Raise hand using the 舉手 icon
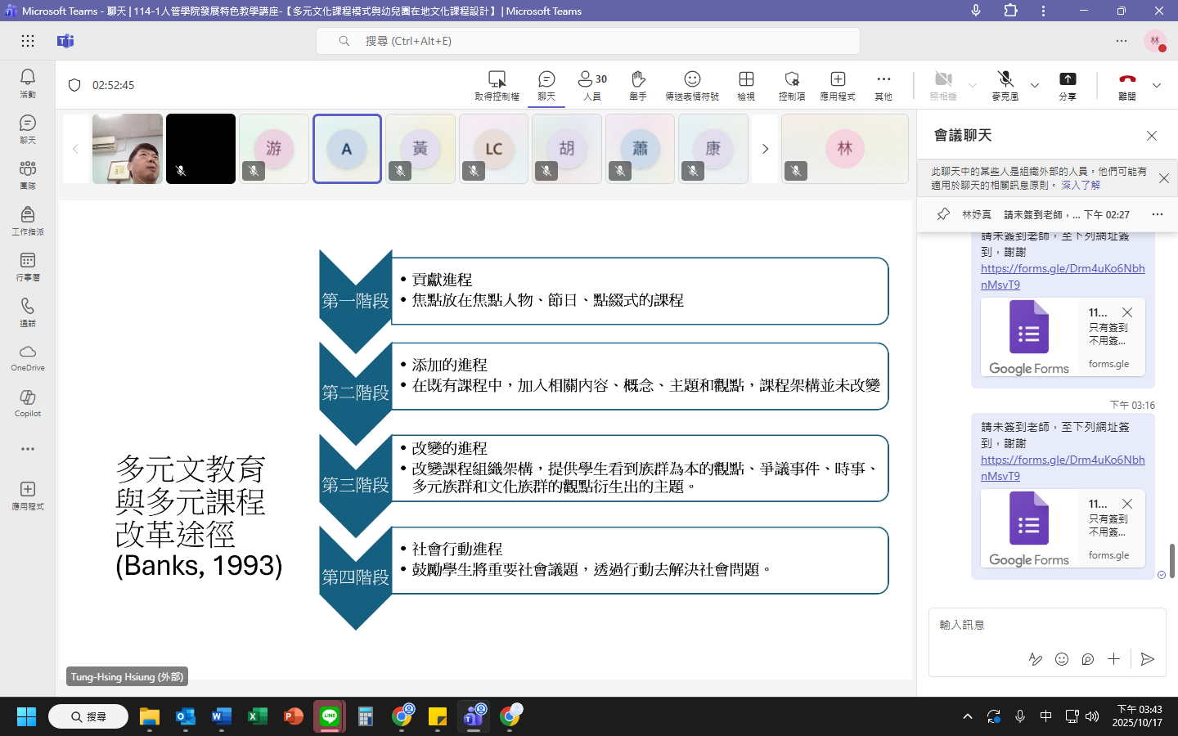 (x=638, y=84)
